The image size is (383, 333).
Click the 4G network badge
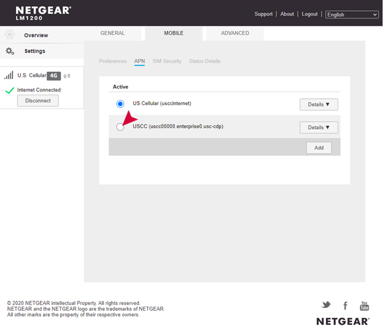pyautogui.click(x=54, y=76)
